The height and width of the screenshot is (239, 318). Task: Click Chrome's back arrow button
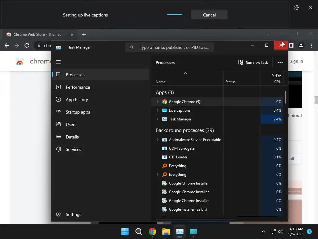7,45
